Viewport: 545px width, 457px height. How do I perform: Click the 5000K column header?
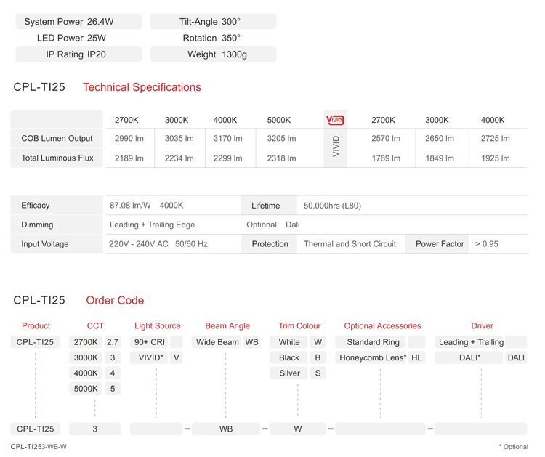(279, 120)
